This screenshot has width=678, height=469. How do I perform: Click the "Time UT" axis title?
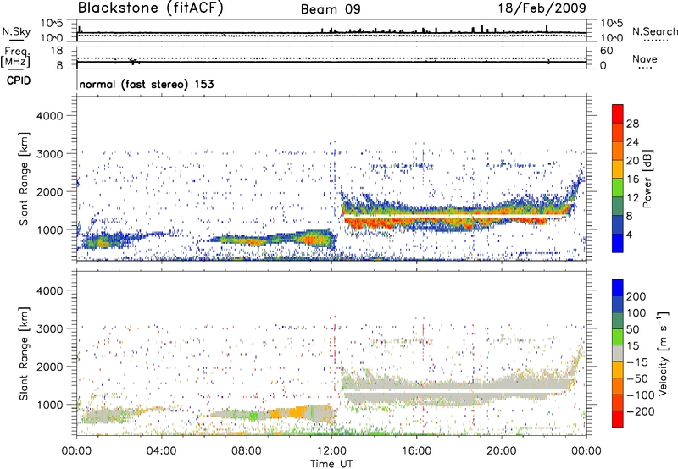point(331,463)
